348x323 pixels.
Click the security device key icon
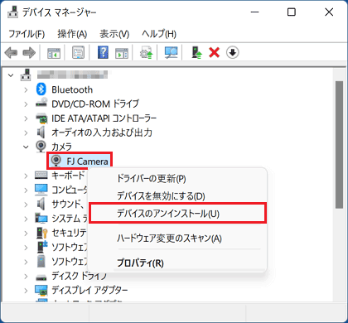tap(42, 233)
